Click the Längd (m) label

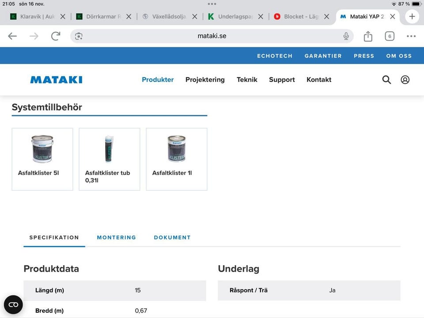tap(49, 291)
